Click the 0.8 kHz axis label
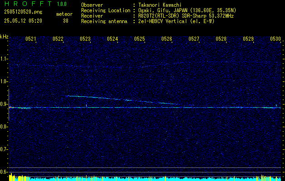Image resolution: width=285 pixels, height=181 pixels. (x=4, y=127)
